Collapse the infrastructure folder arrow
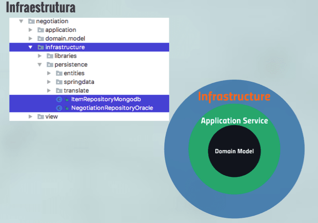The image size is (318, 223). click(x=31, y=47)
